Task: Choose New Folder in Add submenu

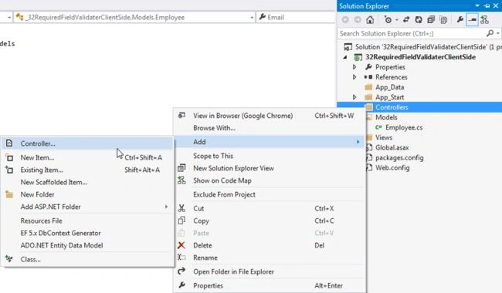Action: 87,194
